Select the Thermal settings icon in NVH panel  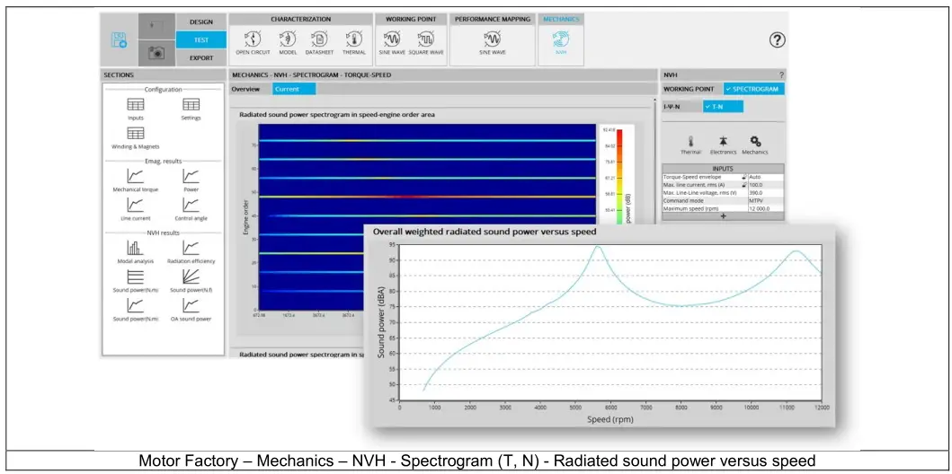pos(690,145)
